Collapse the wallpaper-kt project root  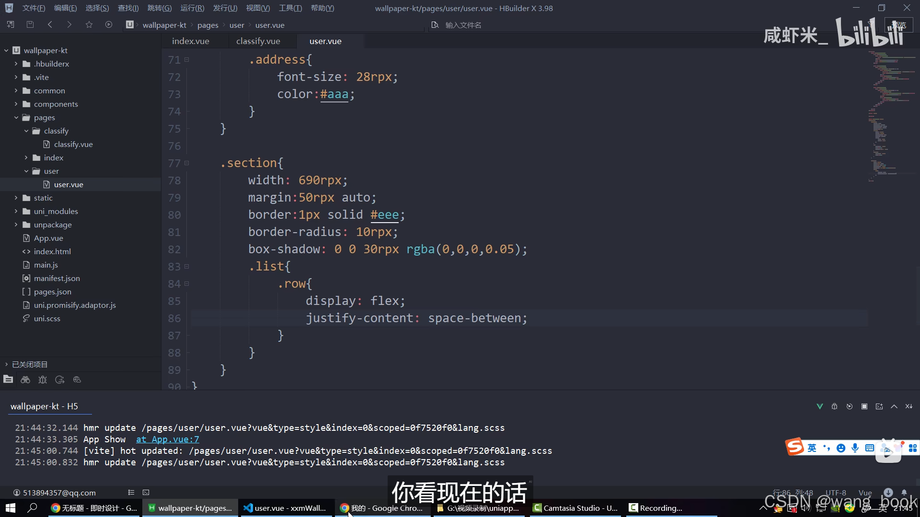6,50
